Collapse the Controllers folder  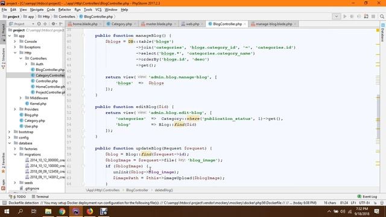(x=21, y=58)
